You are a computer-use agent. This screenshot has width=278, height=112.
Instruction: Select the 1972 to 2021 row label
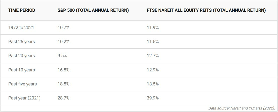tap(21, 28)
